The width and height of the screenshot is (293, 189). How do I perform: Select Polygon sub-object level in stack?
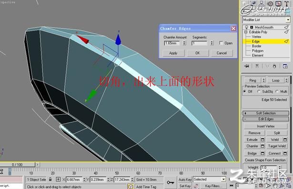(257, 50)
